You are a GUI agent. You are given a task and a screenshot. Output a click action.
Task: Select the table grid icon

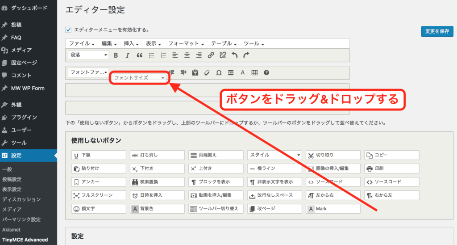254,72
